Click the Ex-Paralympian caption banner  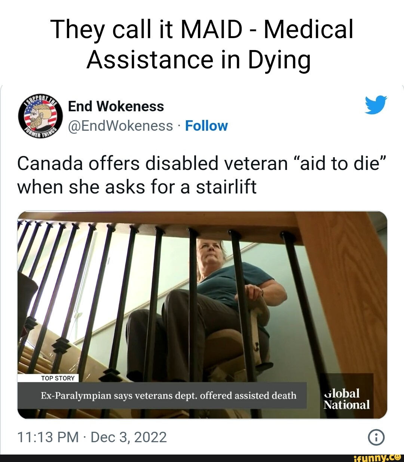tap(162, 395)
